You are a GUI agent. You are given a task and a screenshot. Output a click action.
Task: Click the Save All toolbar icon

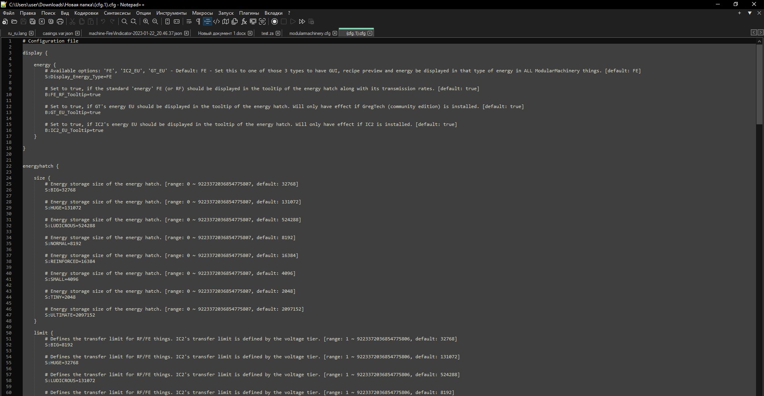tap(33, 21)
